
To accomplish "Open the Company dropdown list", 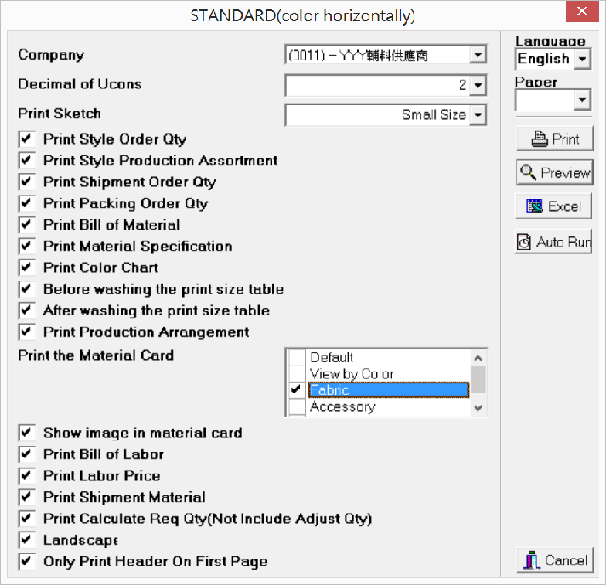I will coord(478,55).
